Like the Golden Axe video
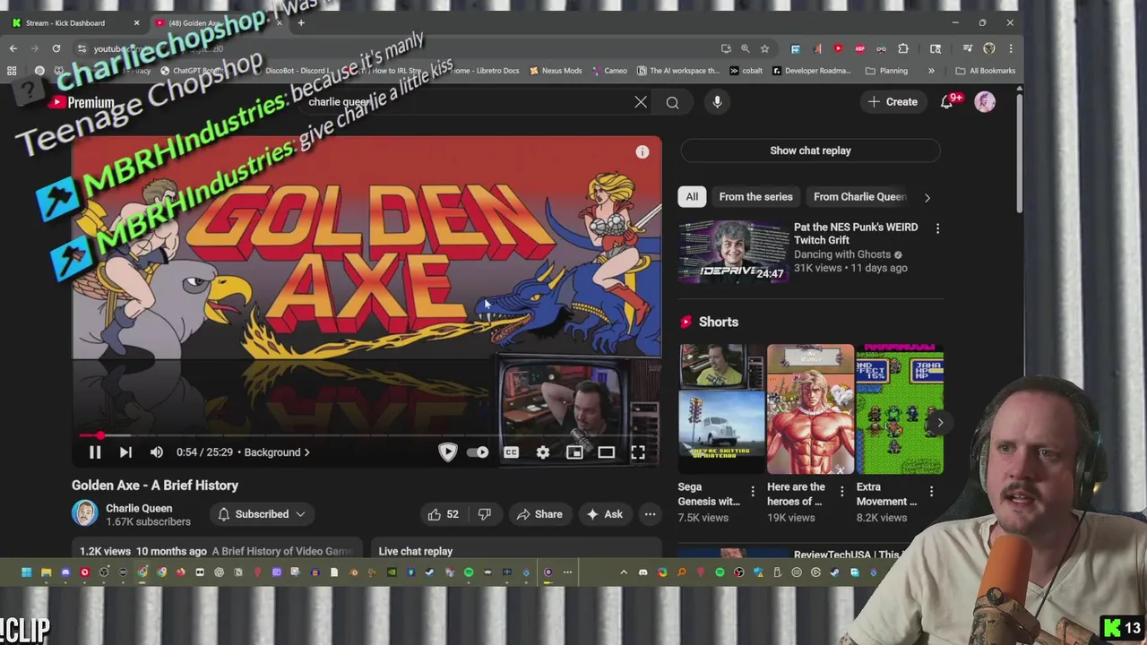 (x=444, y=514)
